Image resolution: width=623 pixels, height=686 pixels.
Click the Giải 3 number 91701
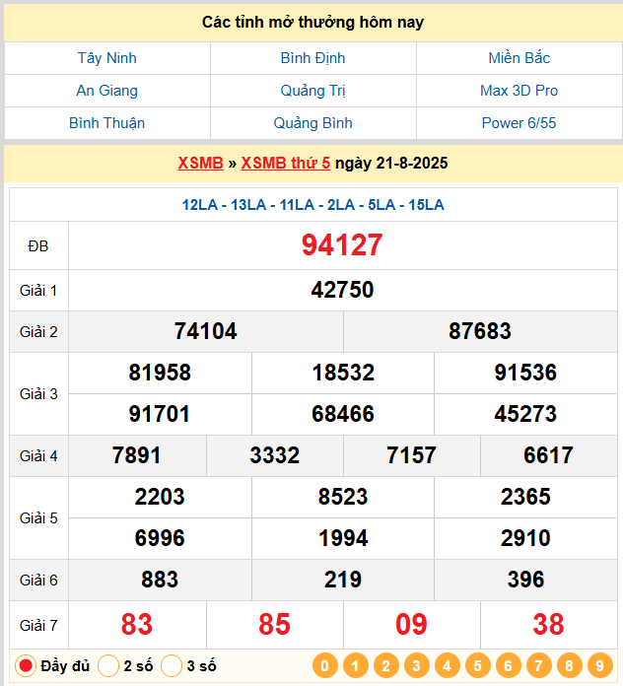click(160, 414)
